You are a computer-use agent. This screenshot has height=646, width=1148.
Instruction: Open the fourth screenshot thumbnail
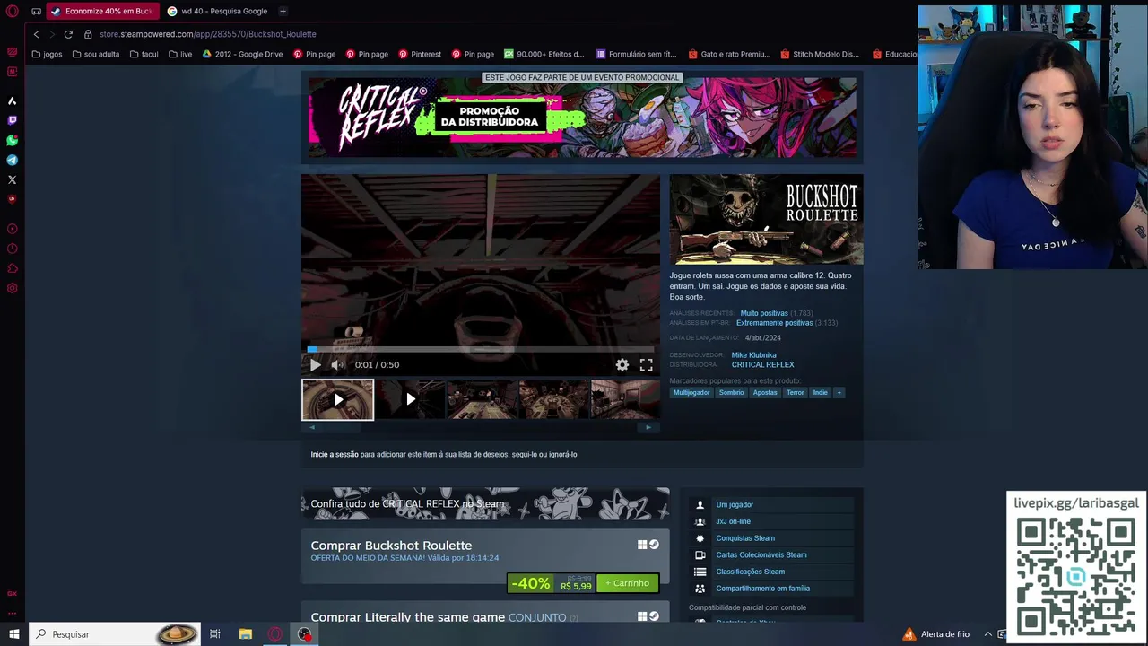tap(554, 400)
